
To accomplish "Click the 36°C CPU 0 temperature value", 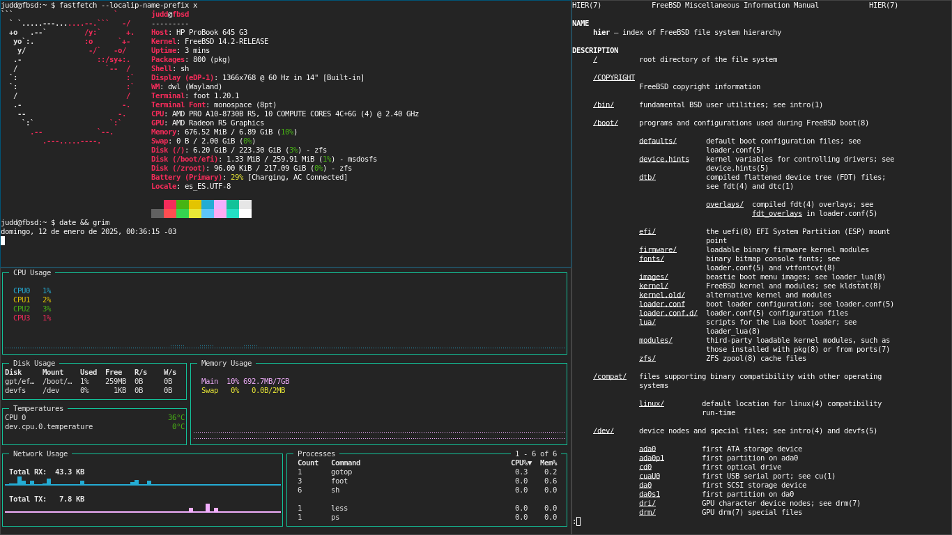I will tap(176, 417).
